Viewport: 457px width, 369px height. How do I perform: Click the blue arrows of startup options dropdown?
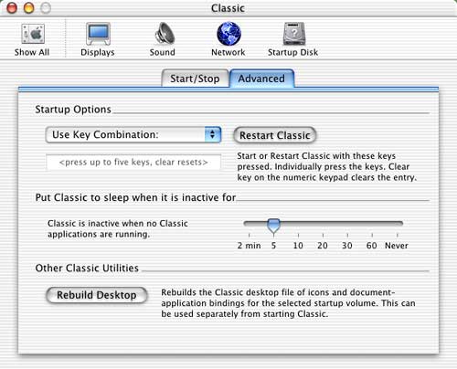212,134
